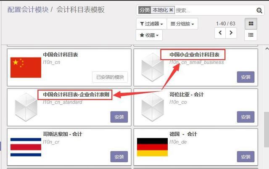269x169 pixels.
Task: Open the Germany flag thumbnail
Action: coord(152,147)
